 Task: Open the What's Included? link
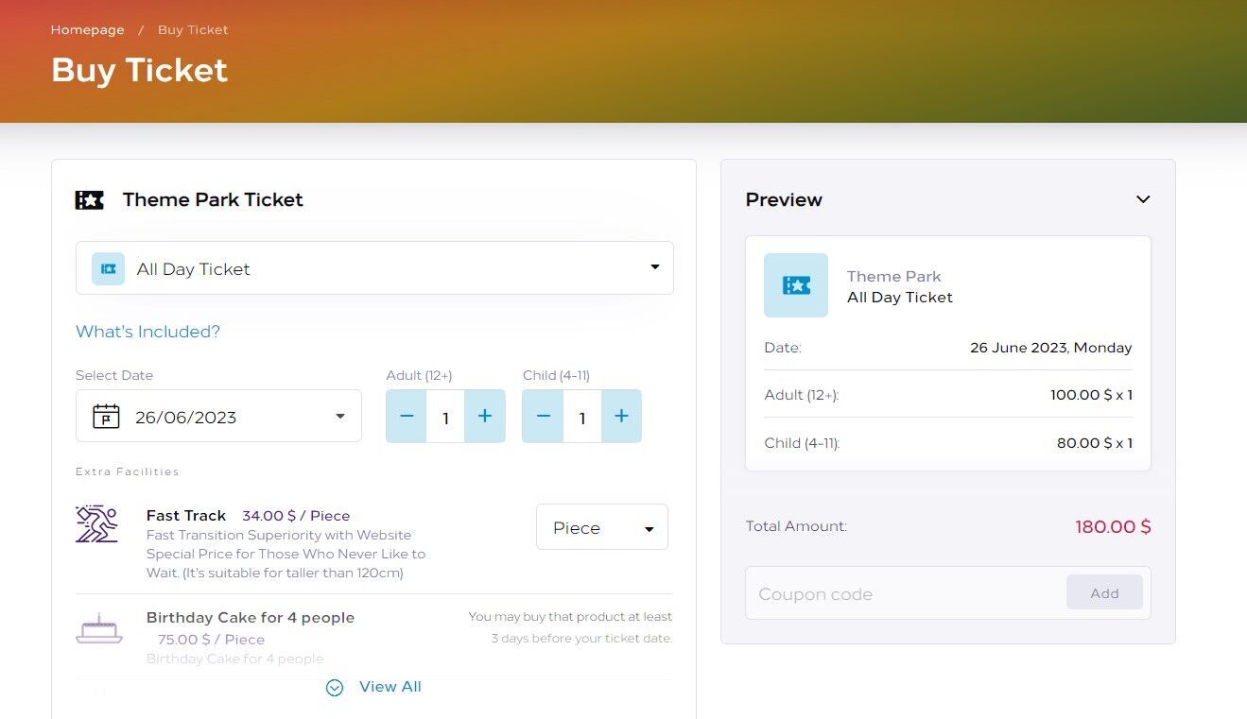147,332
